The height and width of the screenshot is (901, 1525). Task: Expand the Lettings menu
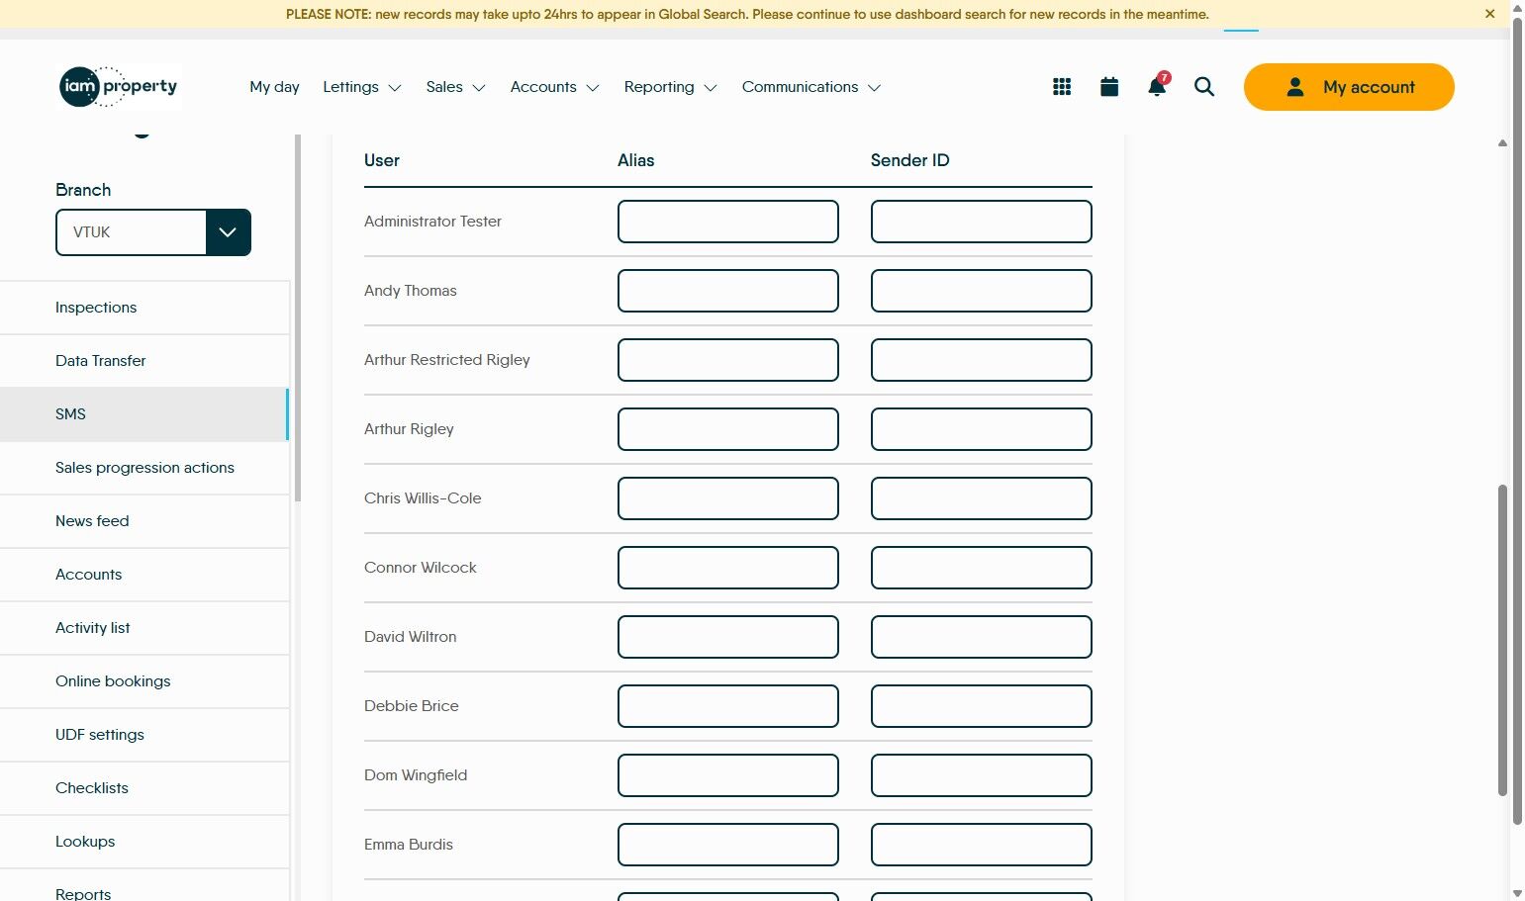tap(362, 87)
